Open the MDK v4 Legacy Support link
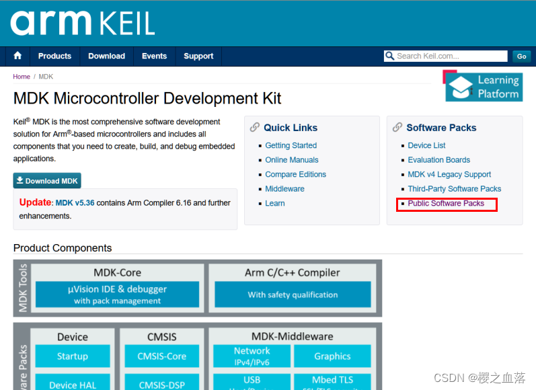 click(449, 174)
